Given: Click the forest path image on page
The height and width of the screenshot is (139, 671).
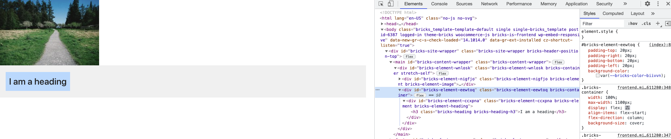Looking at the screenshot, I should 49,33.
